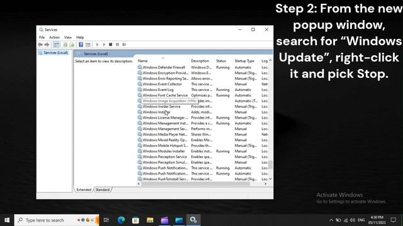Image resolution: width=403 pixels, height=226 pixels.
Task: Click the Services gear icon on taskbar
Action: pyautogui.click(x=193, y=220)
